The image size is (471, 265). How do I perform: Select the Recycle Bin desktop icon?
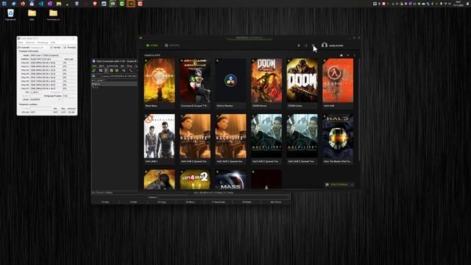tap(10, 15)
